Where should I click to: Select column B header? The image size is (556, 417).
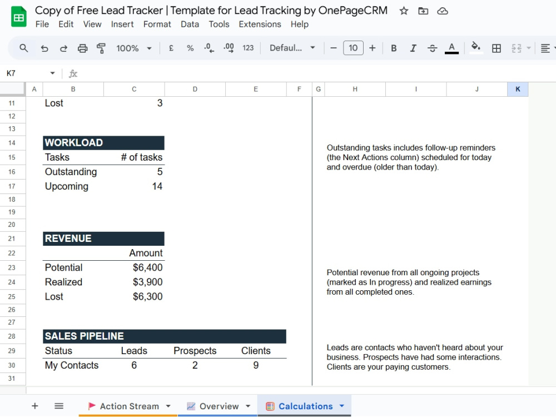[x=73, y=90]
